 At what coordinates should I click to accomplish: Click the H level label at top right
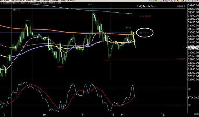pos(181,6)
